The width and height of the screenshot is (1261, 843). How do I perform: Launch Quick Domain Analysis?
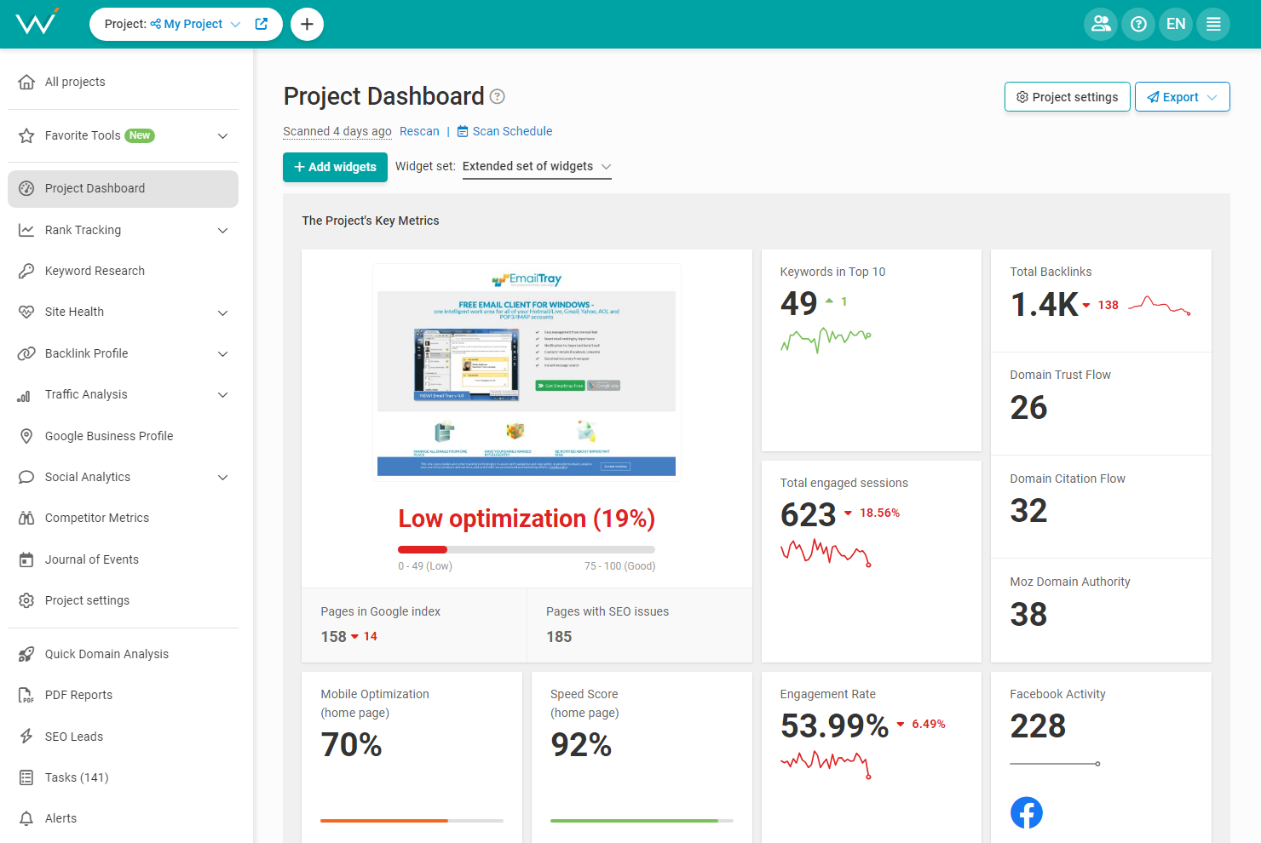(107, 653)
